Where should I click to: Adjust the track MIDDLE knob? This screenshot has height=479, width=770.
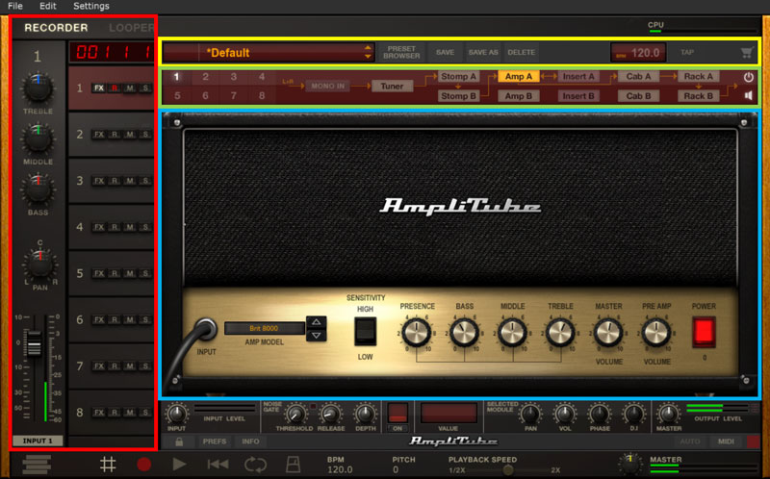pyautogui.click(x=38, y=139)
